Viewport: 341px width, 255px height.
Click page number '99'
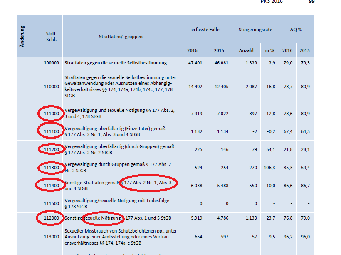(x=311, y=2)
